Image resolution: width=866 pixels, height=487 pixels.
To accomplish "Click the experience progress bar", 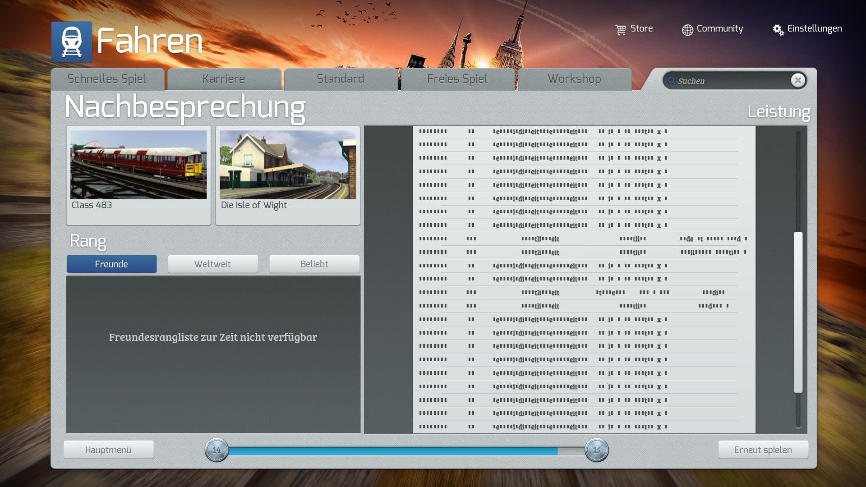I will pos(406,450).
